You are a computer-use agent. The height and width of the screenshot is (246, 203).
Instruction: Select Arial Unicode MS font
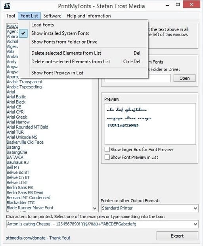click(x=22, y=137)
